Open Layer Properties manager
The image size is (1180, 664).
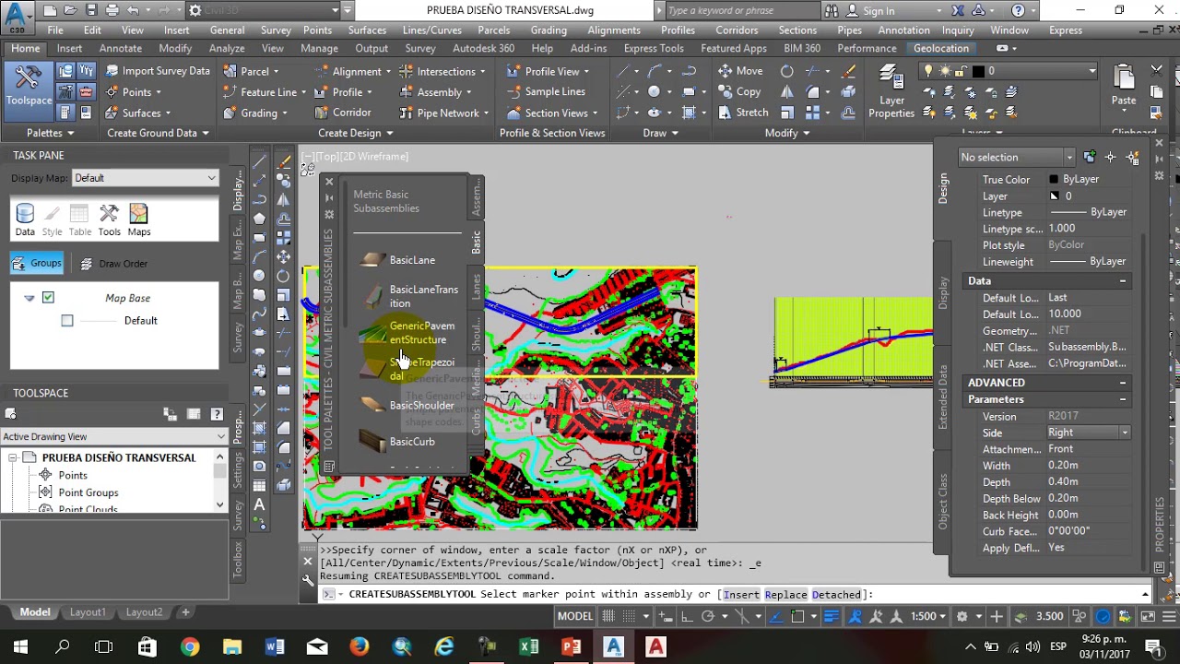coord(891,91)
